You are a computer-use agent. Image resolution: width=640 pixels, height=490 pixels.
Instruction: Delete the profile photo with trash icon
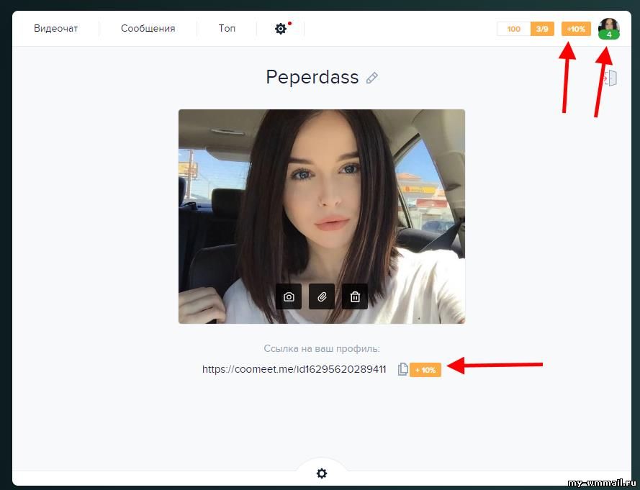pyautogui.click(x=355, y=296)
